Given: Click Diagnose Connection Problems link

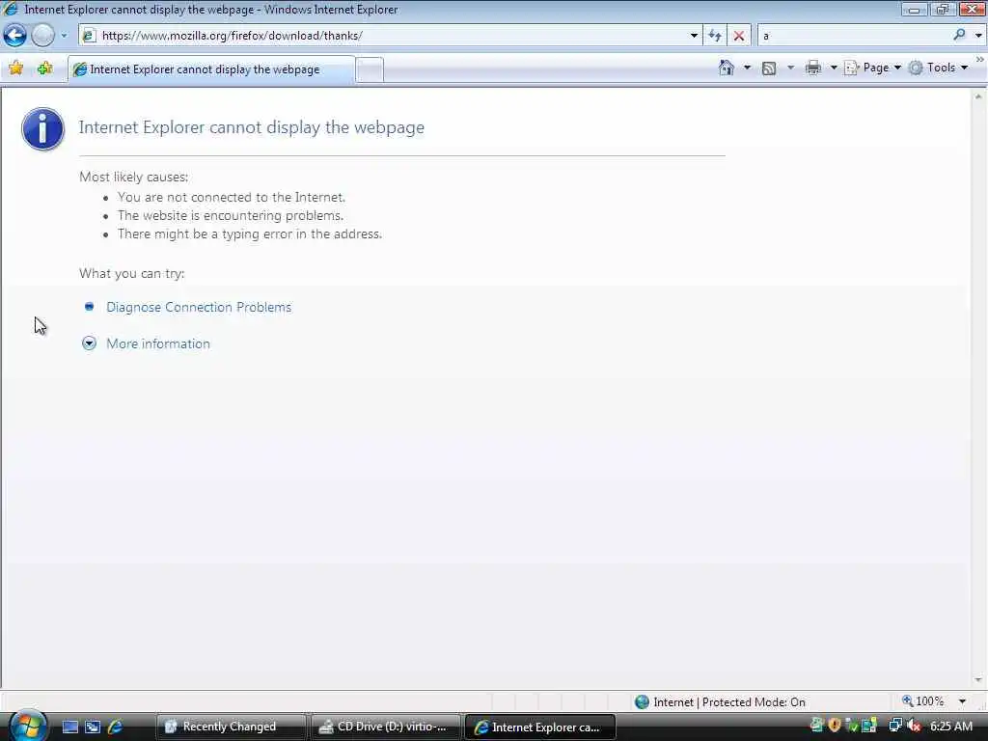Looking at the screenshot, I should click(199, 307).
